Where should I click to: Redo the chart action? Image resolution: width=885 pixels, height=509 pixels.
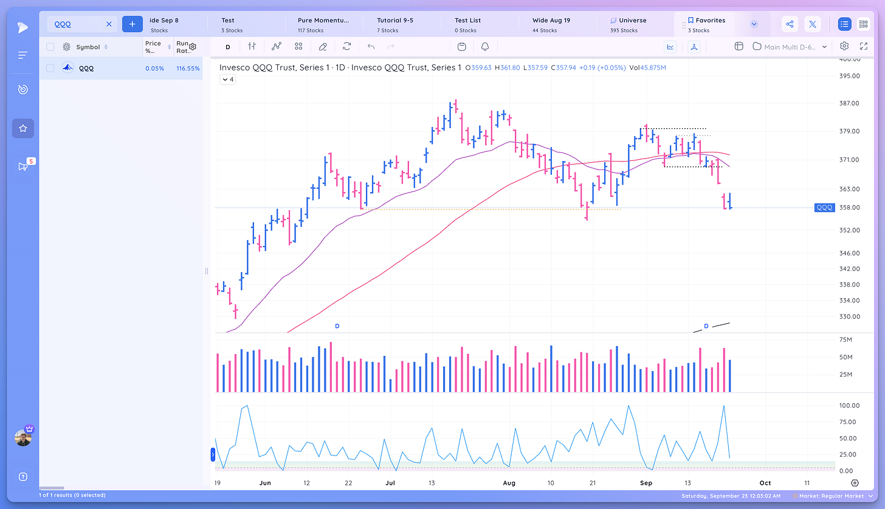391,46
